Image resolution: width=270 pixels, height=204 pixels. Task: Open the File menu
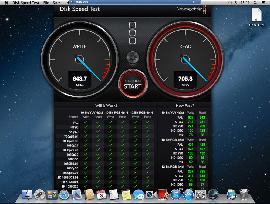tap(46, 3)
